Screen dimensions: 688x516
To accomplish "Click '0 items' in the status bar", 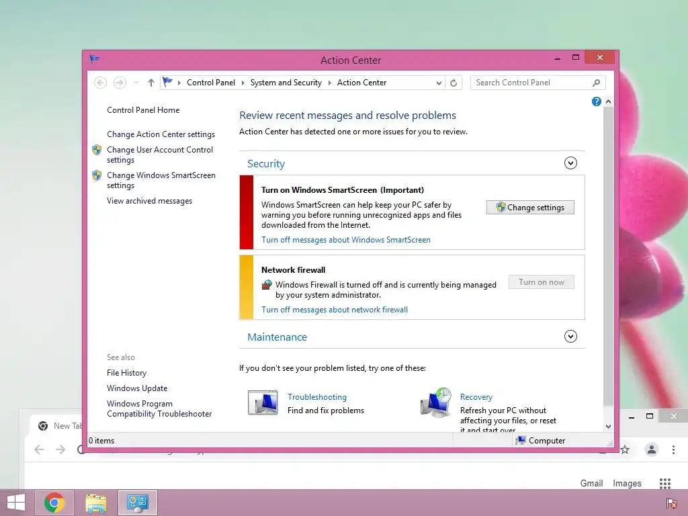I will 101,441.
